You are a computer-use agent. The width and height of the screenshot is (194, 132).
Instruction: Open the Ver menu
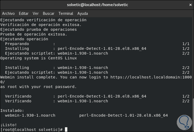(36, 14)
